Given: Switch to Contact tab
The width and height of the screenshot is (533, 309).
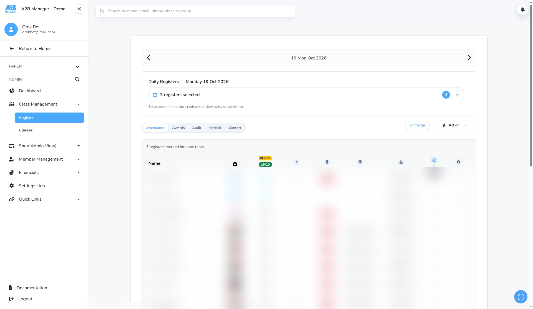Looking at the screenshot, I should click(x=235, y=128).
